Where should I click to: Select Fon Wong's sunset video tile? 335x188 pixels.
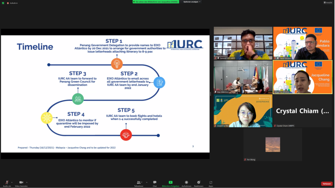coord(273,144)
